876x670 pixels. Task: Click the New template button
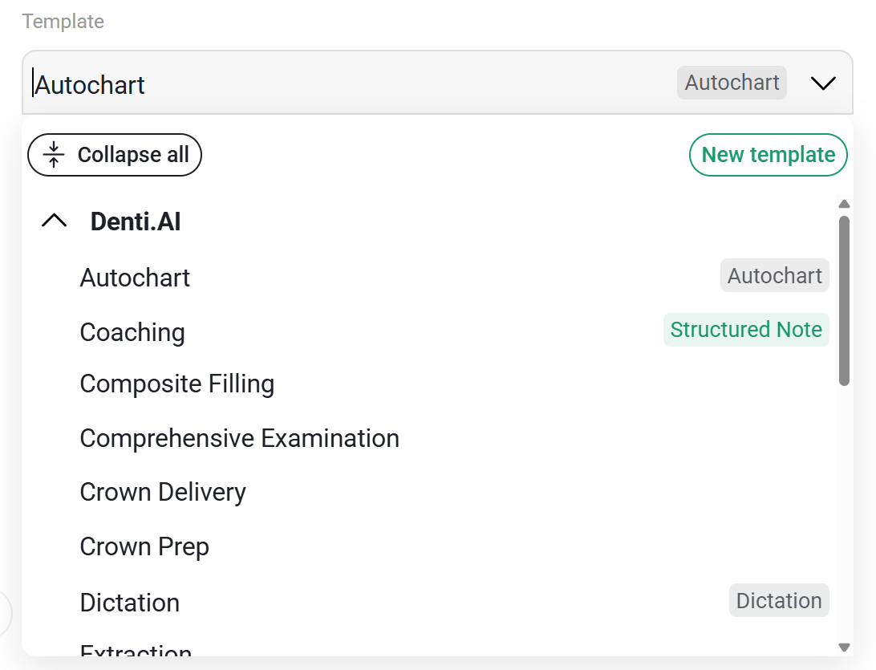[x=769, y=155]
